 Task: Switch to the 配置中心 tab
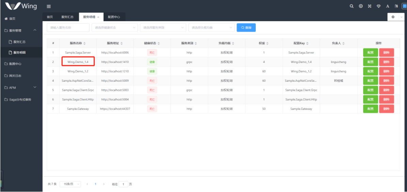pyautogui.click(x=114, y=17)
